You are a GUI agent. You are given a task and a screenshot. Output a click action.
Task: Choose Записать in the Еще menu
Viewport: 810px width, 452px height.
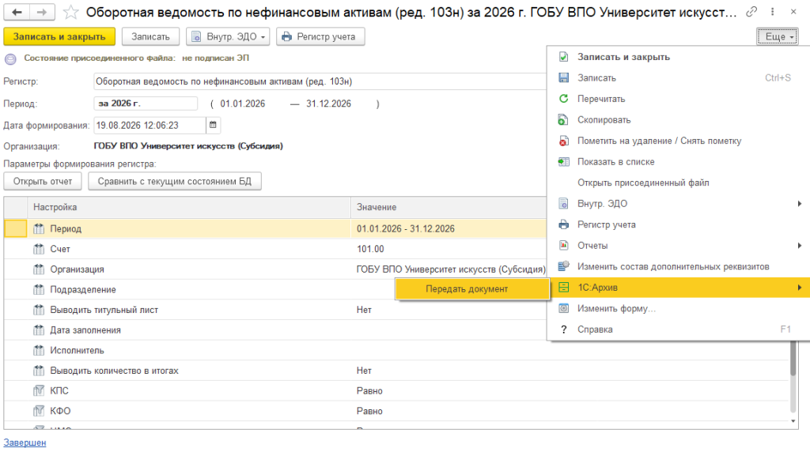(x=678, y=78)
